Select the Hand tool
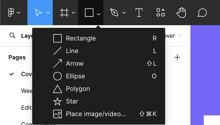220x125 pixels. coord(181,13)
